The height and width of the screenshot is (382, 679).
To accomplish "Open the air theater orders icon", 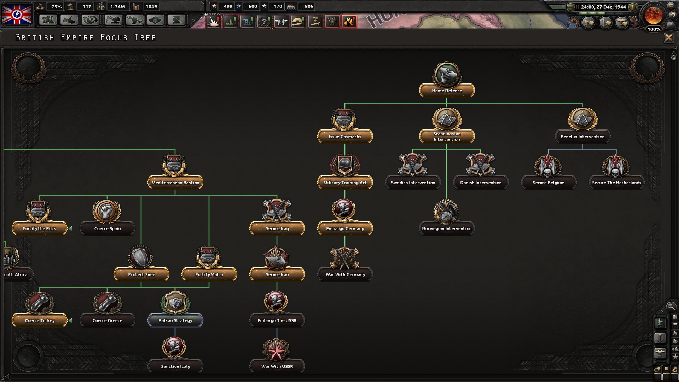I will pos(622,23).
